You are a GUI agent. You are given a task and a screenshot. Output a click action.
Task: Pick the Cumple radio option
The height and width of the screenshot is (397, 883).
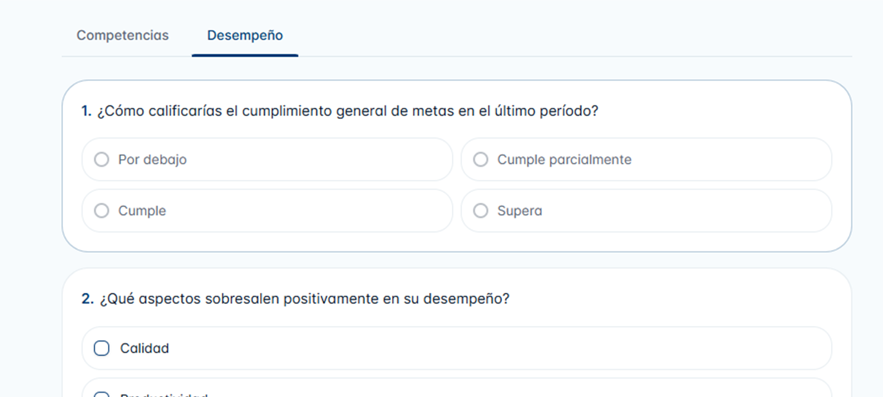click(x=101, y=211)
